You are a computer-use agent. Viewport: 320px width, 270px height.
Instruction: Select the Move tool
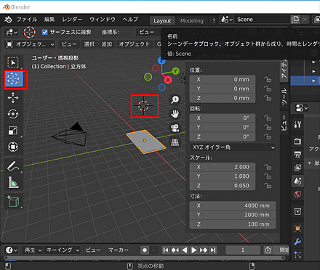click(x=13, y=98)
